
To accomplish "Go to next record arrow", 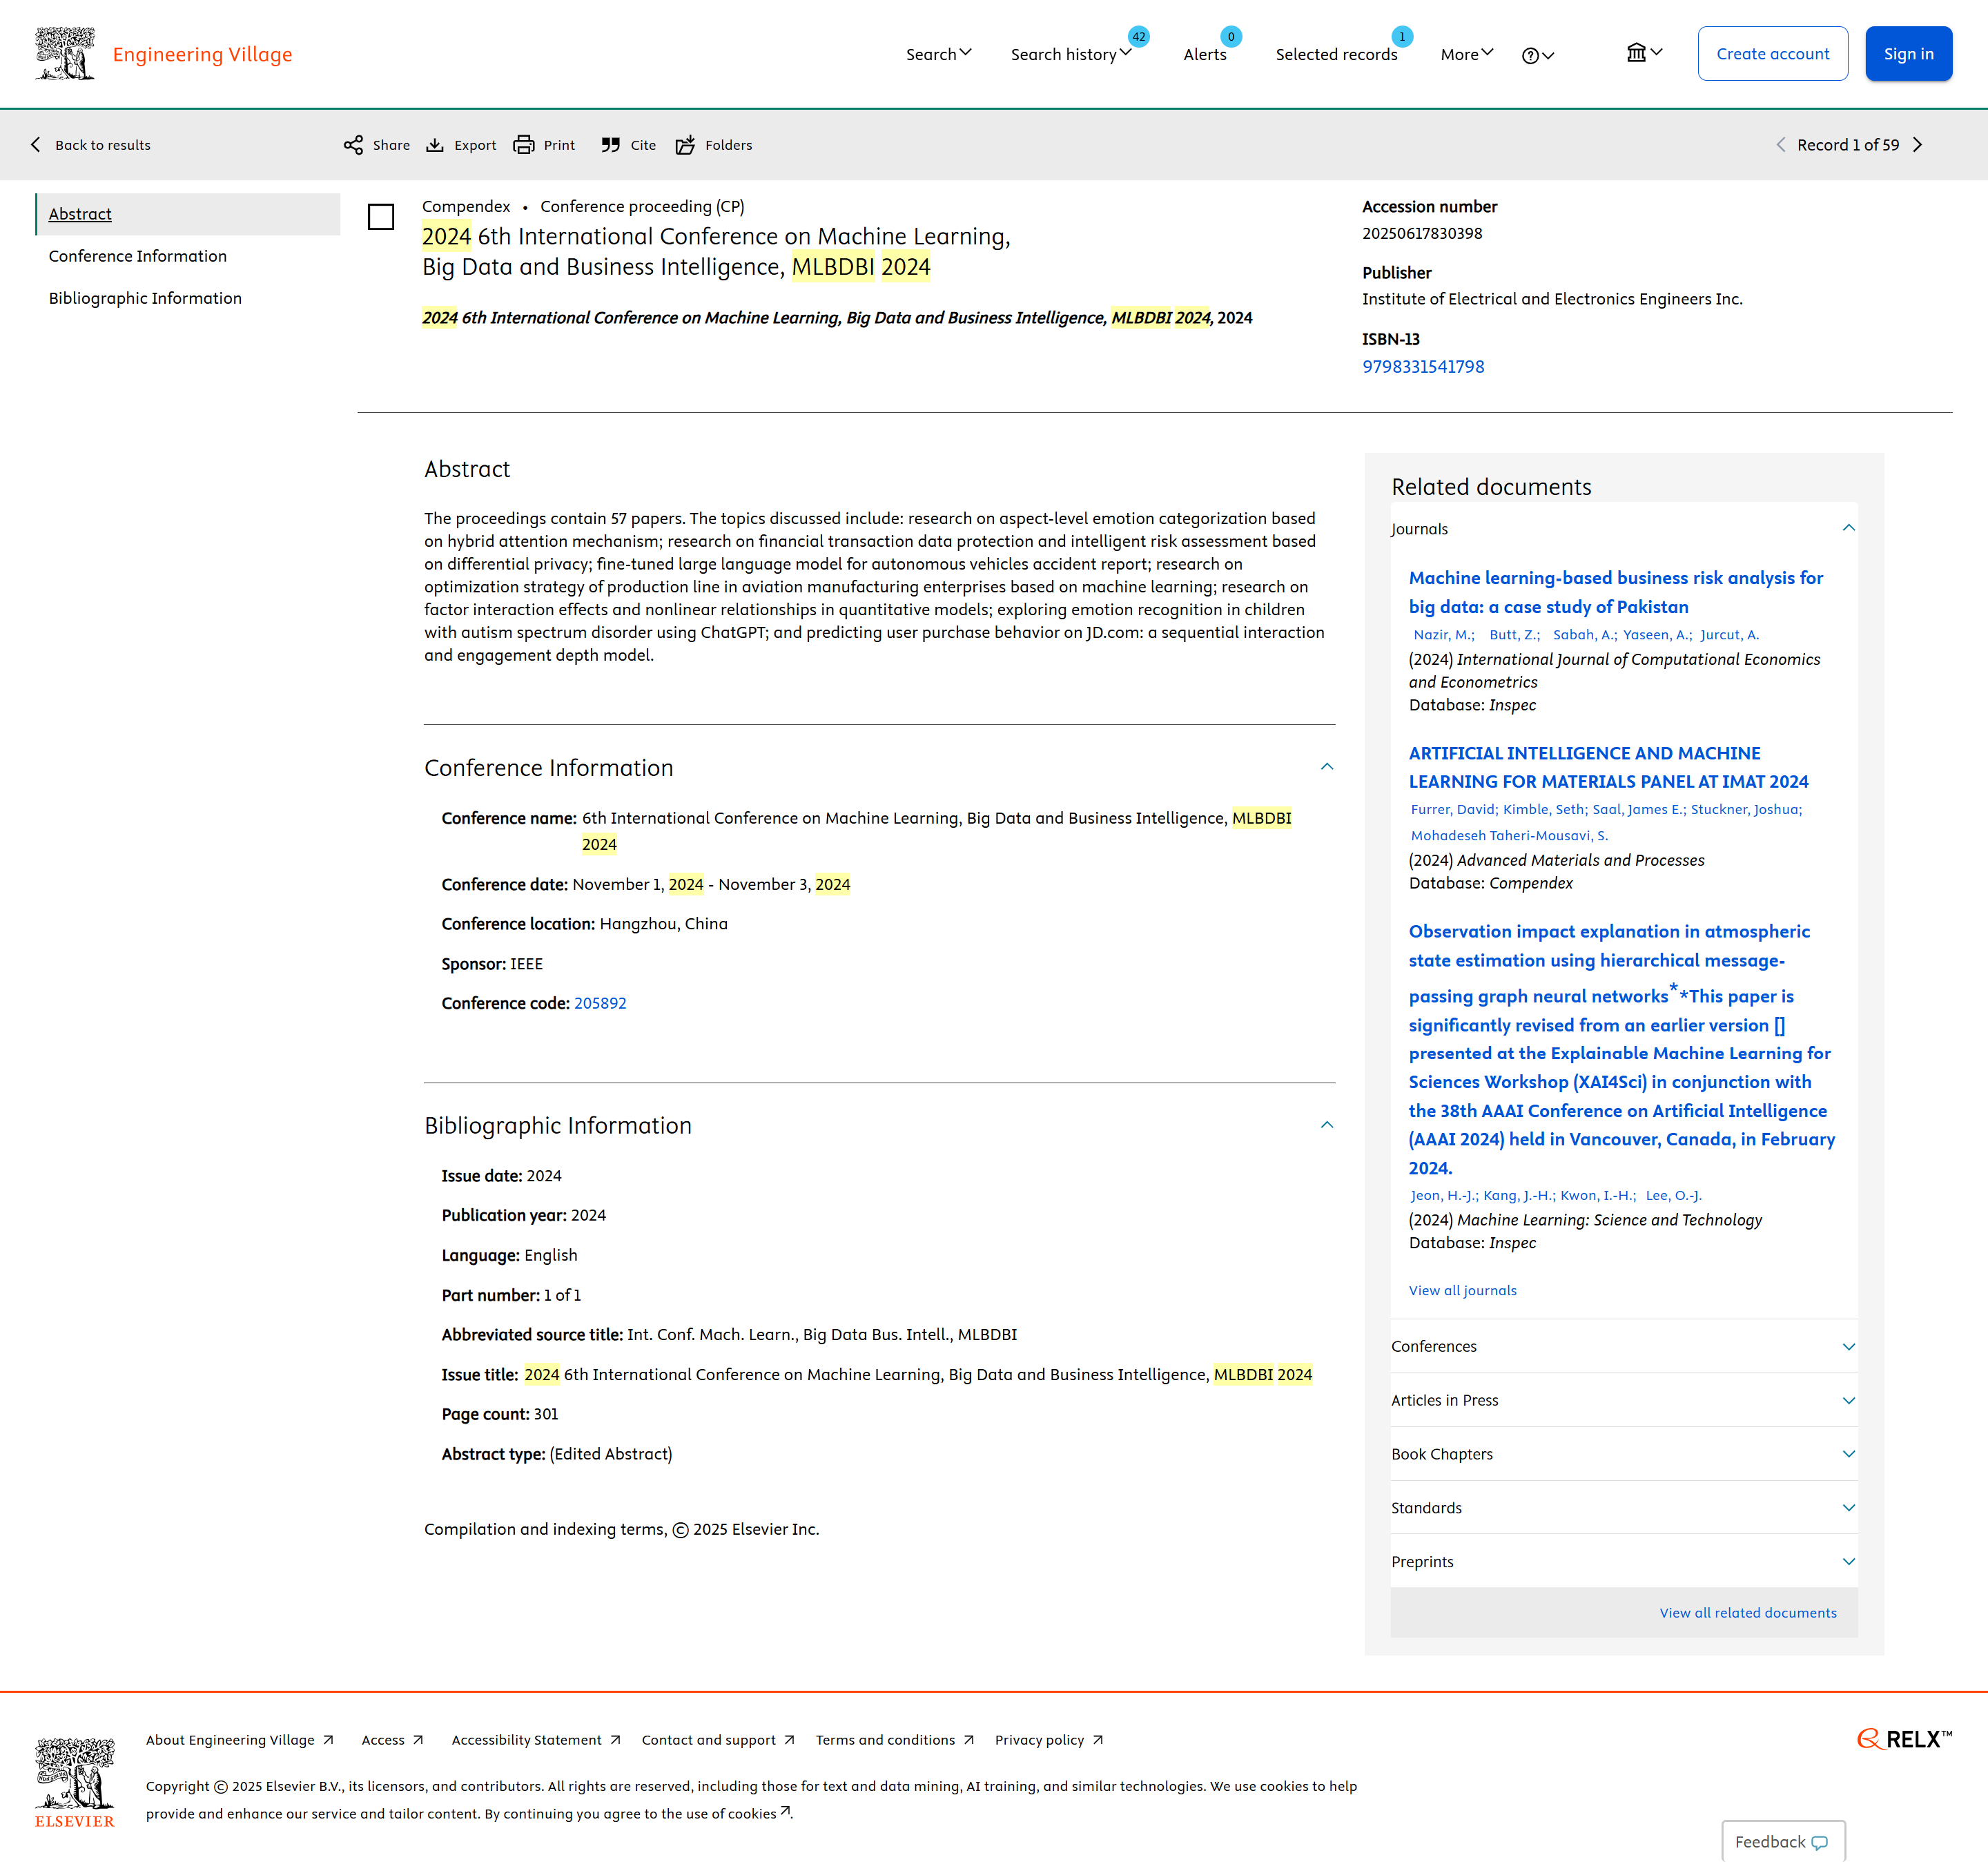I will 1917,145.
